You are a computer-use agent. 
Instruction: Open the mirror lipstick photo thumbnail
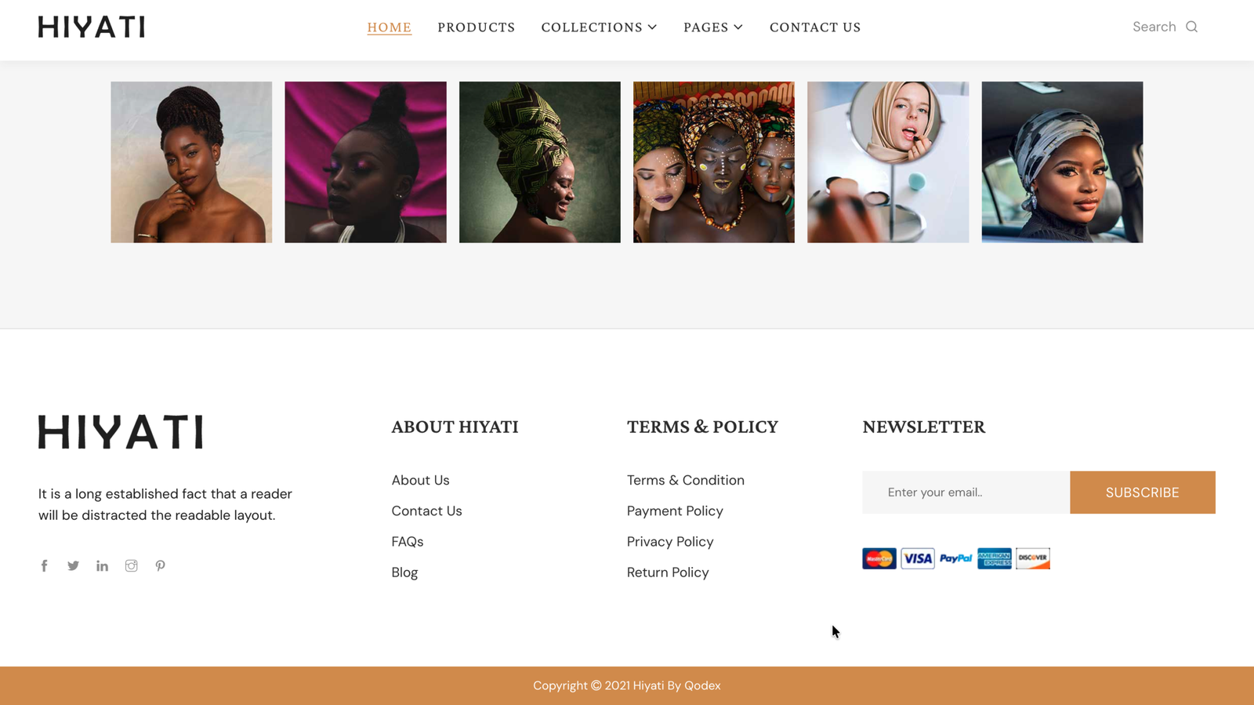[x=888, y=162]
